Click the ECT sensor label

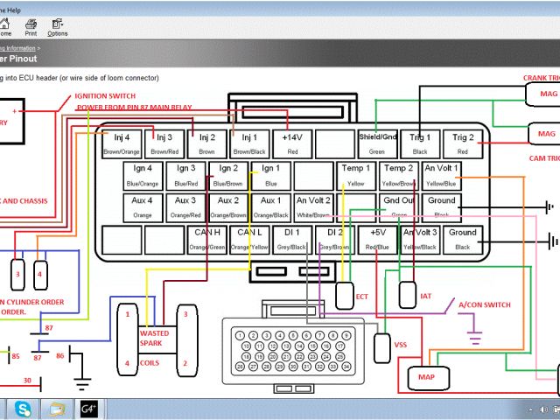pos(360,297)
